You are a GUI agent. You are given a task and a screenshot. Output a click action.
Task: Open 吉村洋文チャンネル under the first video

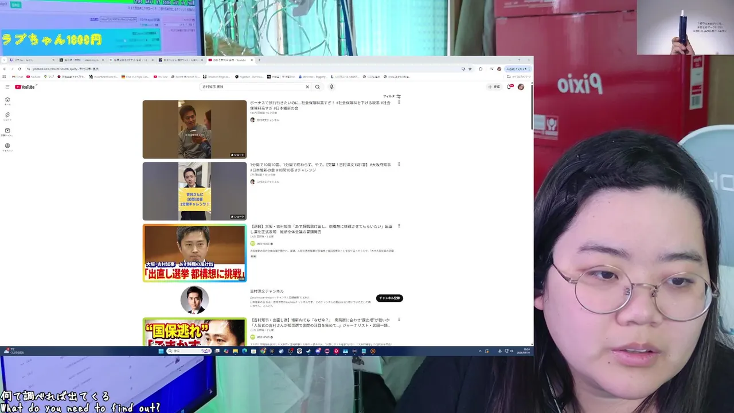pyautogui.click(x=267, y=120)
